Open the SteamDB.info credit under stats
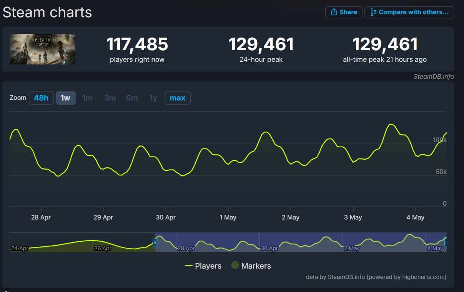This screenshot has width=464, height=292. pyautogui.click(x=433, y=76)
